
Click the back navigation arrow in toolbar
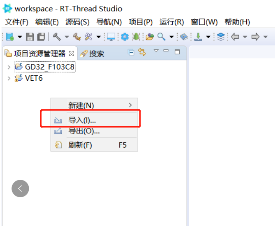(x=235, y=37)
